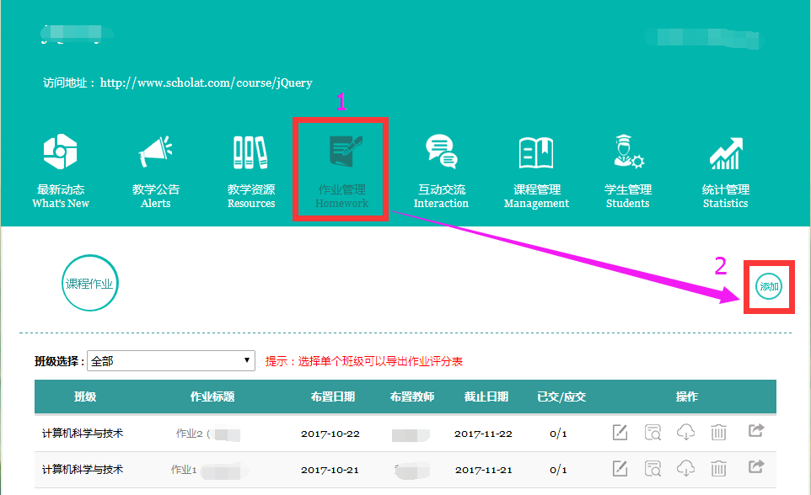Download submissions for the 作业1 row
Screen dimensions: 811x495
(685, 468)
